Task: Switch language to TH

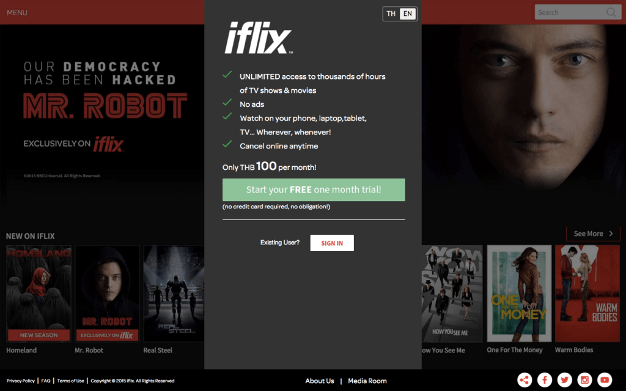Action: [x=391, y=13]
